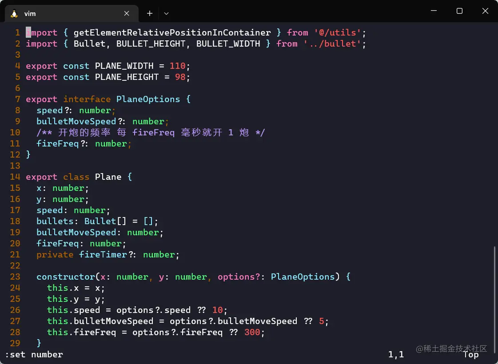Click options?: parameter in constructor

pyautogui.click(x=241, y=277)
